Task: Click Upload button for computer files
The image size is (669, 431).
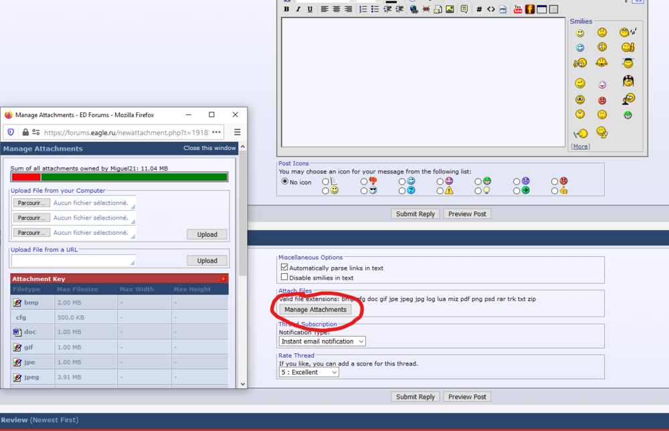Action: [207, 234]
